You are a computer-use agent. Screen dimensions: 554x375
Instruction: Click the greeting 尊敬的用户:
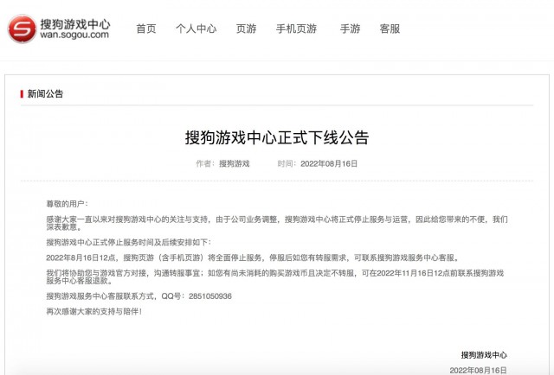[x=68, y=204]
